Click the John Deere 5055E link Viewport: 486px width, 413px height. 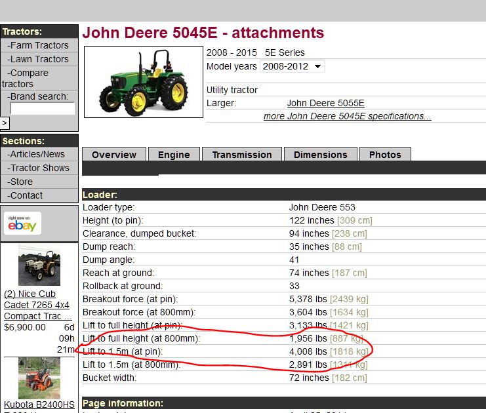(x=325, y=103)
